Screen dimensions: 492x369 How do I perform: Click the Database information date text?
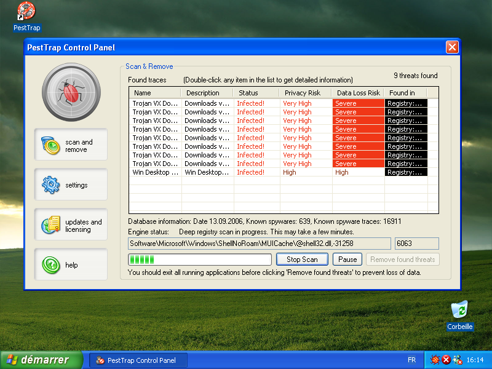[264, 221]
